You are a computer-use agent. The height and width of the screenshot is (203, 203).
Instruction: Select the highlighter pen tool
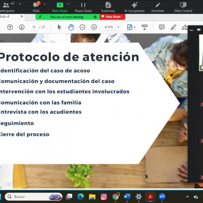[x=174, y=27]
